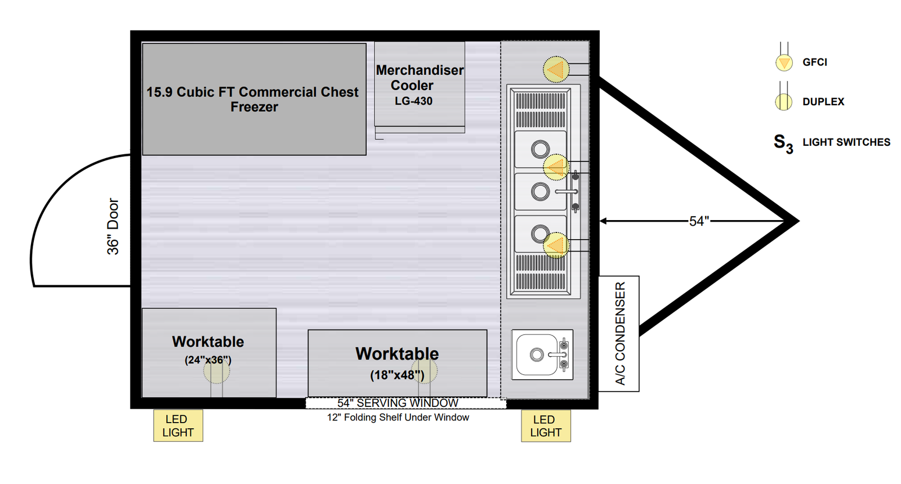Click the 12" Folding Shelf Under Window text

[398, 418]
